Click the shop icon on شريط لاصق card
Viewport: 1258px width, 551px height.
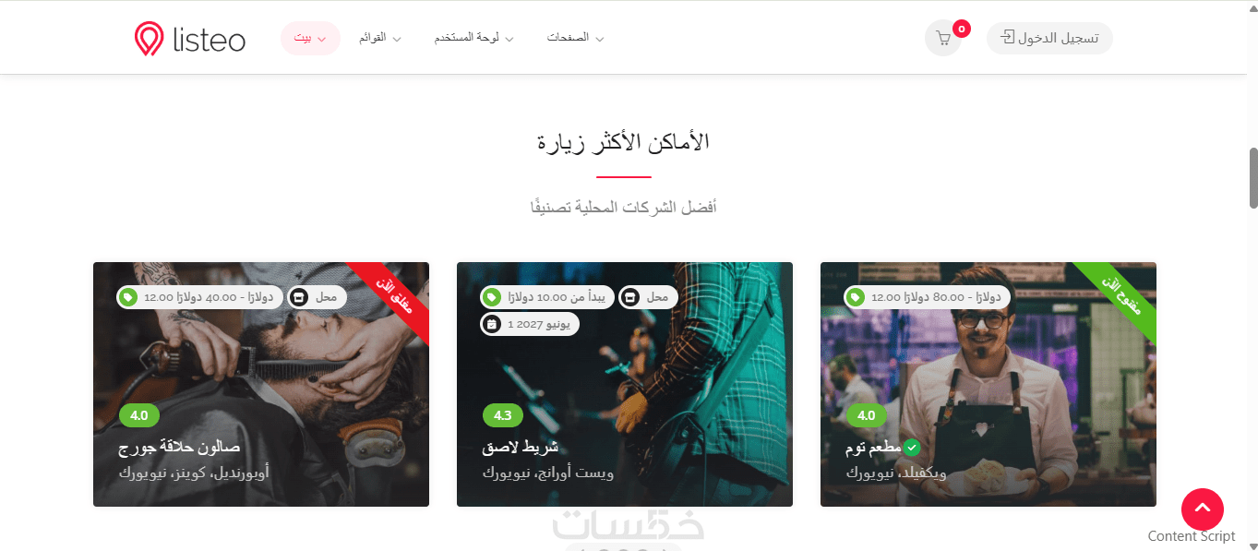click(x=629, y=297)
